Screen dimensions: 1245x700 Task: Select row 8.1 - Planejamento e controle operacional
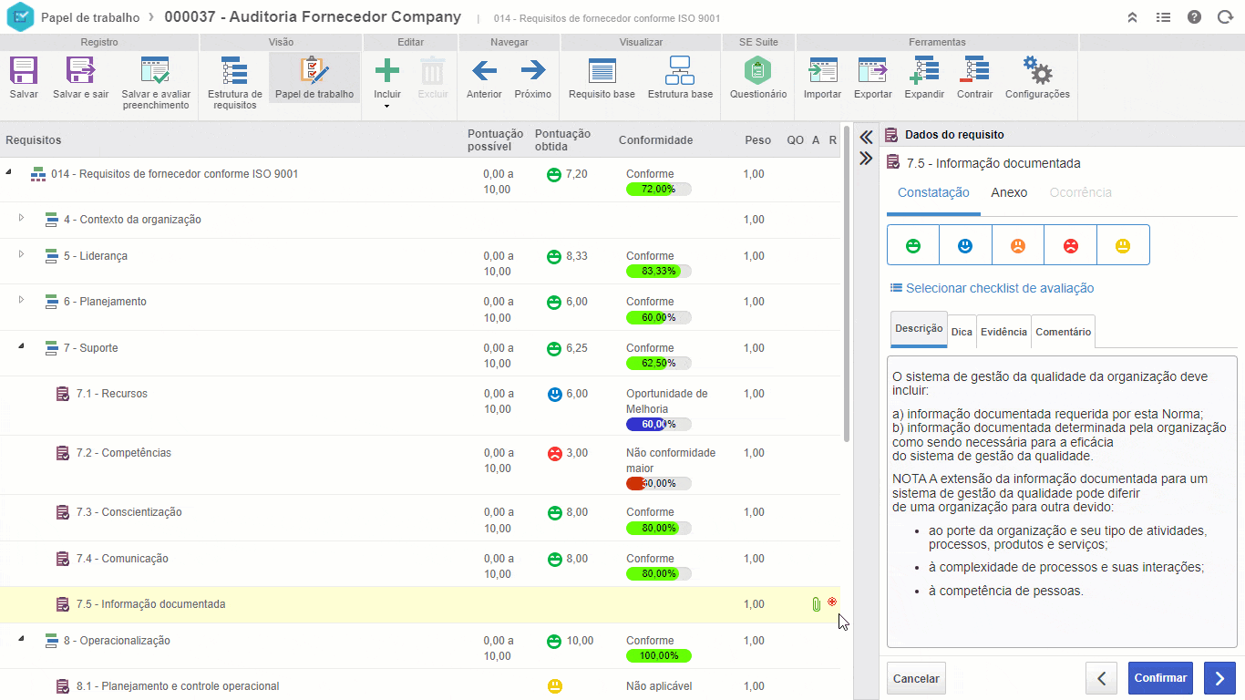419,685
